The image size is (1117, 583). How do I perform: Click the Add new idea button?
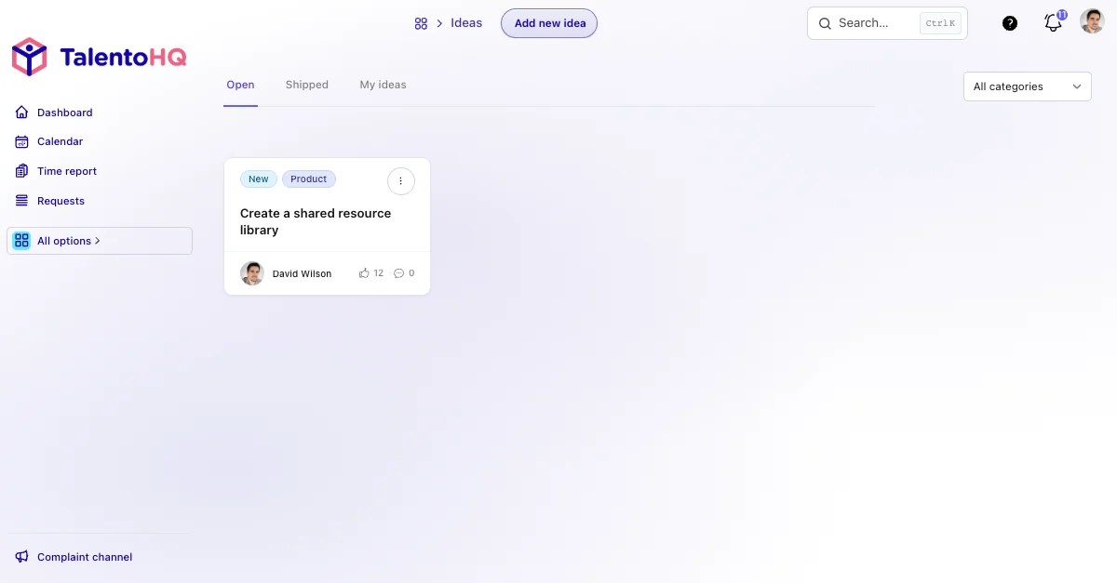(549, 23)
